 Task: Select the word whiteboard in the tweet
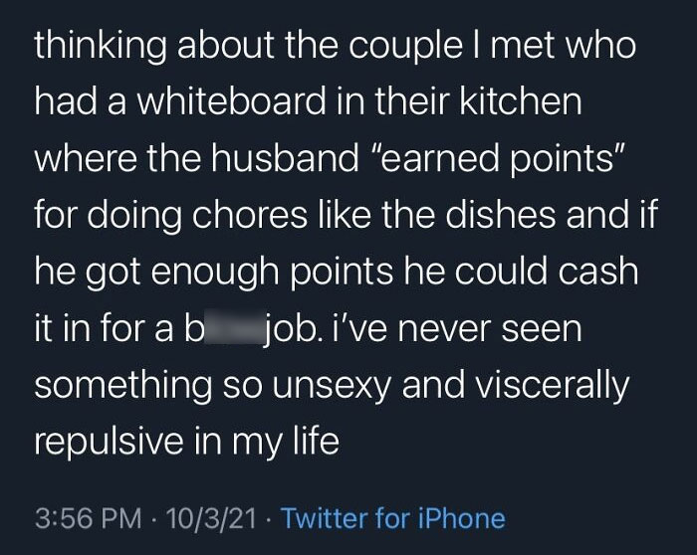click(231, 101)
